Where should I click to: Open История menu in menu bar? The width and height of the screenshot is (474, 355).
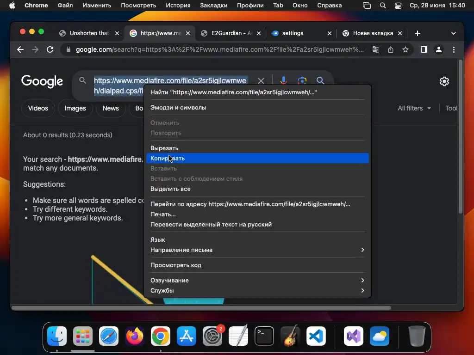178,6
